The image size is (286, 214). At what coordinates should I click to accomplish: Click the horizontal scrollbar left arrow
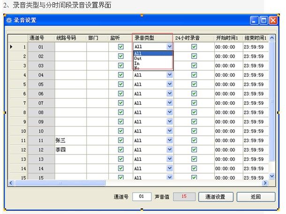[x=11, y=183]
